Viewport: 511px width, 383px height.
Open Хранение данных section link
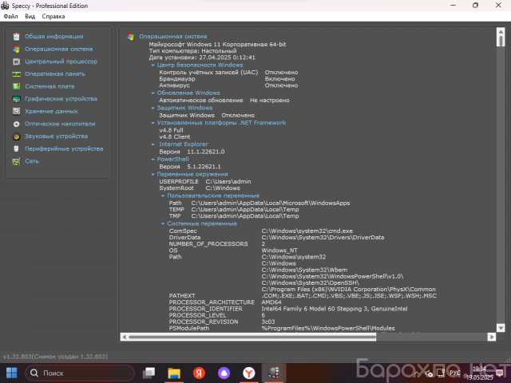[x=51, y=112]
